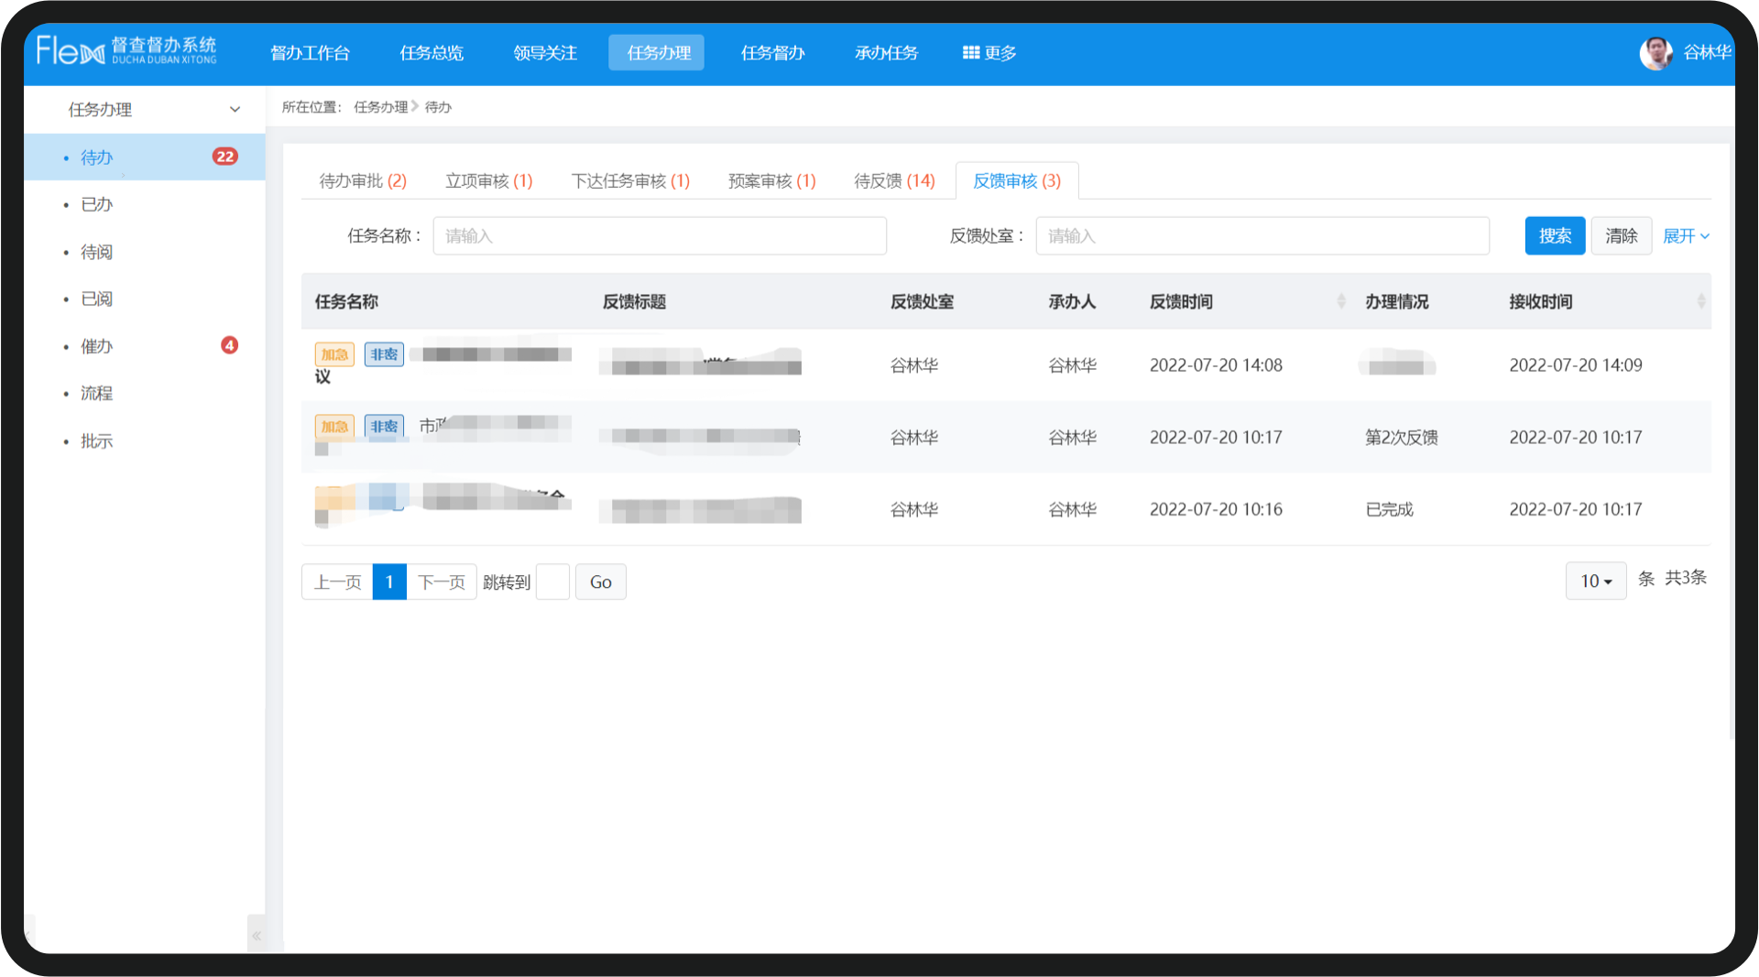Click the 任务名称 column header
1759x977 pixels.
[346, 301]
